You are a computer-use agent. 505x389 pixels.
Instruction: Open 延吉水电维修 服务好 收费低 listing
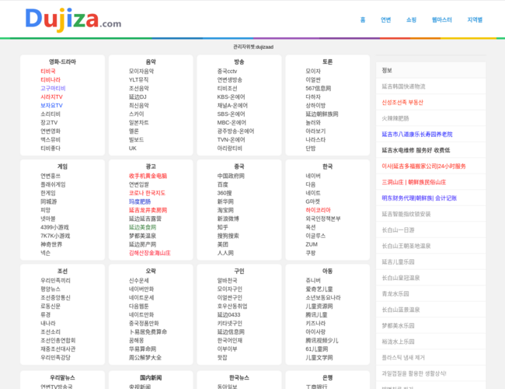point(416,150)
